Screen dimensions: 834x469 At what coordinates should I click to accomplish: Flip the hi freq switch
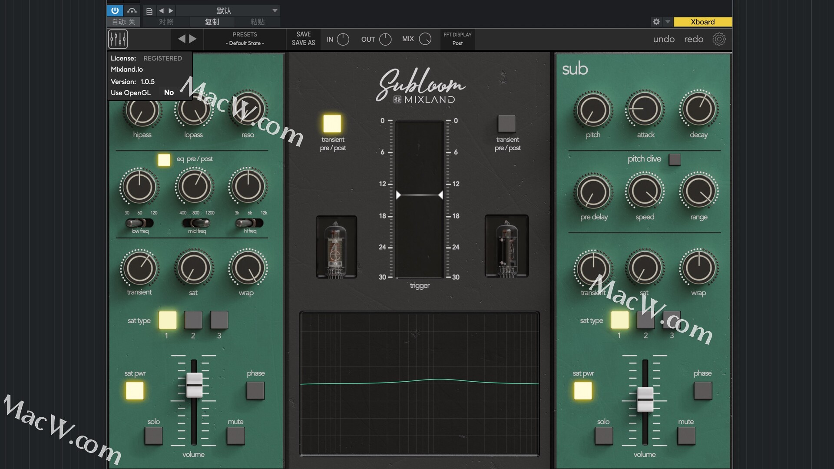(249, 223)
